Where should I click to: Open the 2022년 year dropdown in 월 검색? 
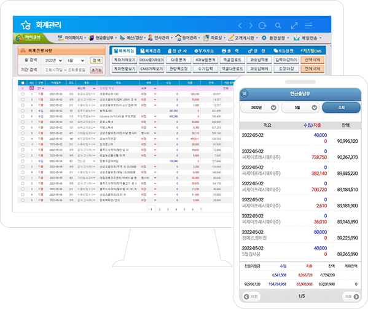click(x=53, y=60)
